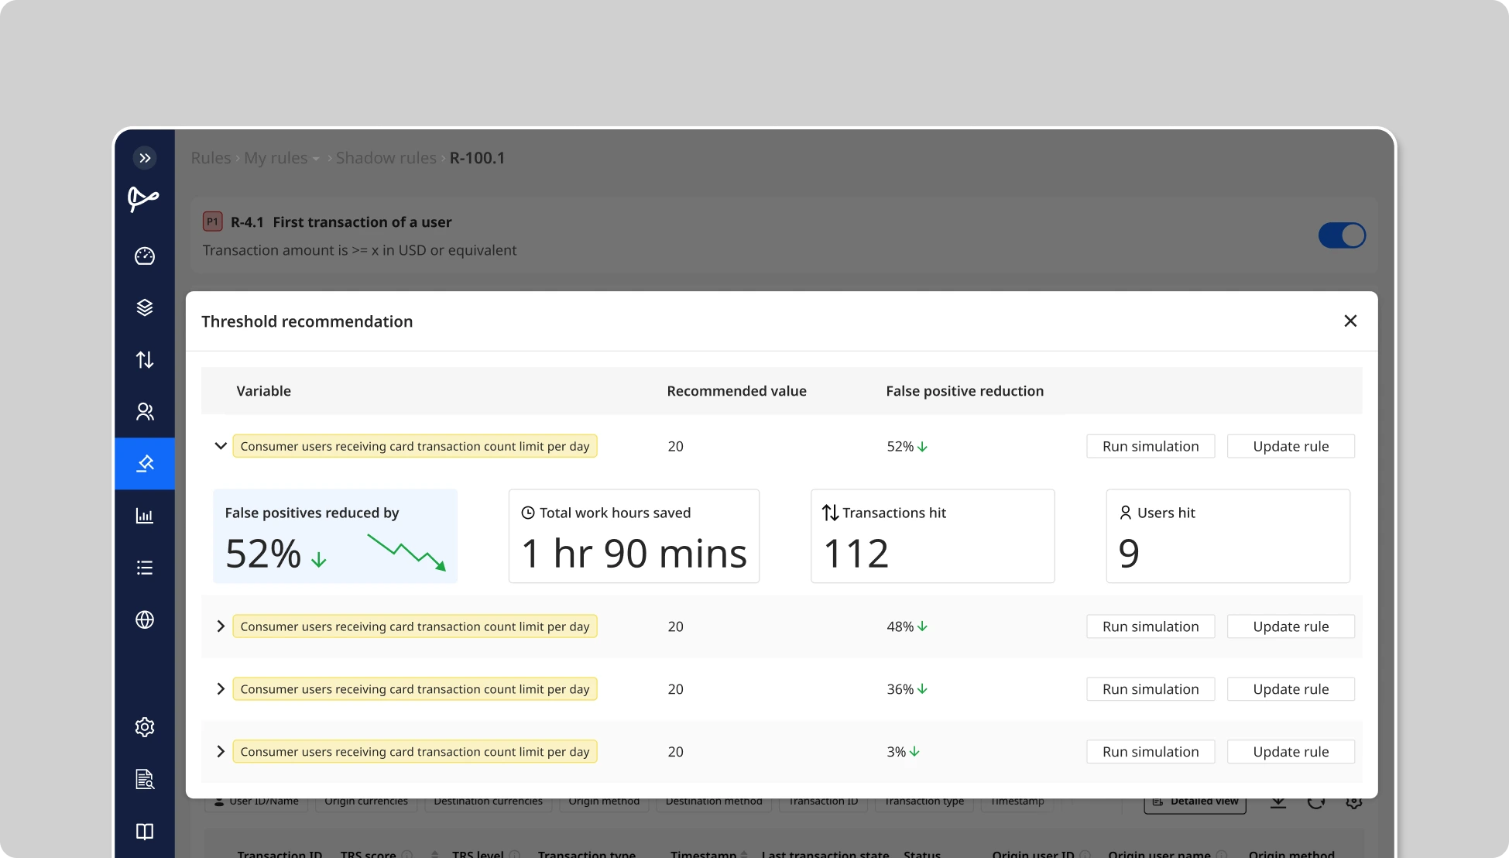Open settings gear icon in sidebar

(x=145, y=726)
